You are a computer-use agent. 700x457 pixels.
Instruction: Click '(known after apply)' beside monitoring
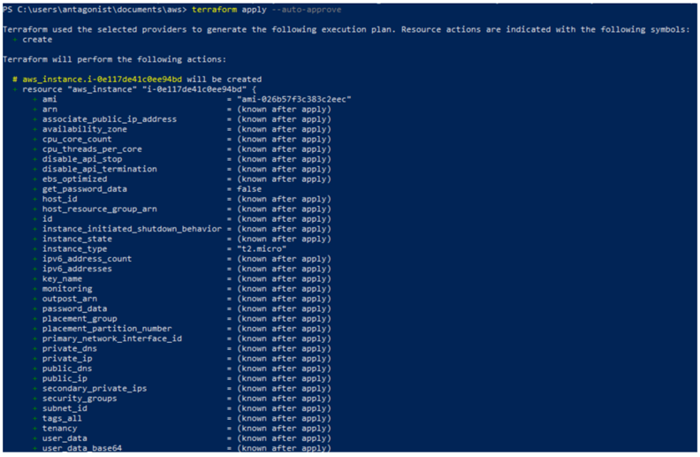[285, 289]
